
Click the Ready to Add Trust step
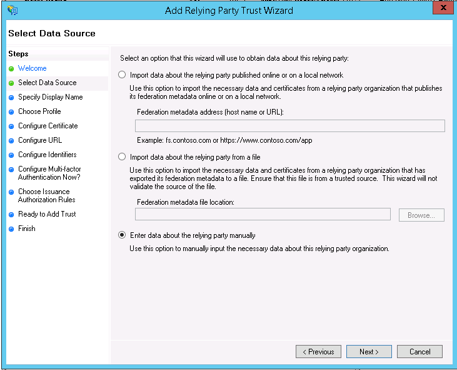[x=47, y=214]
